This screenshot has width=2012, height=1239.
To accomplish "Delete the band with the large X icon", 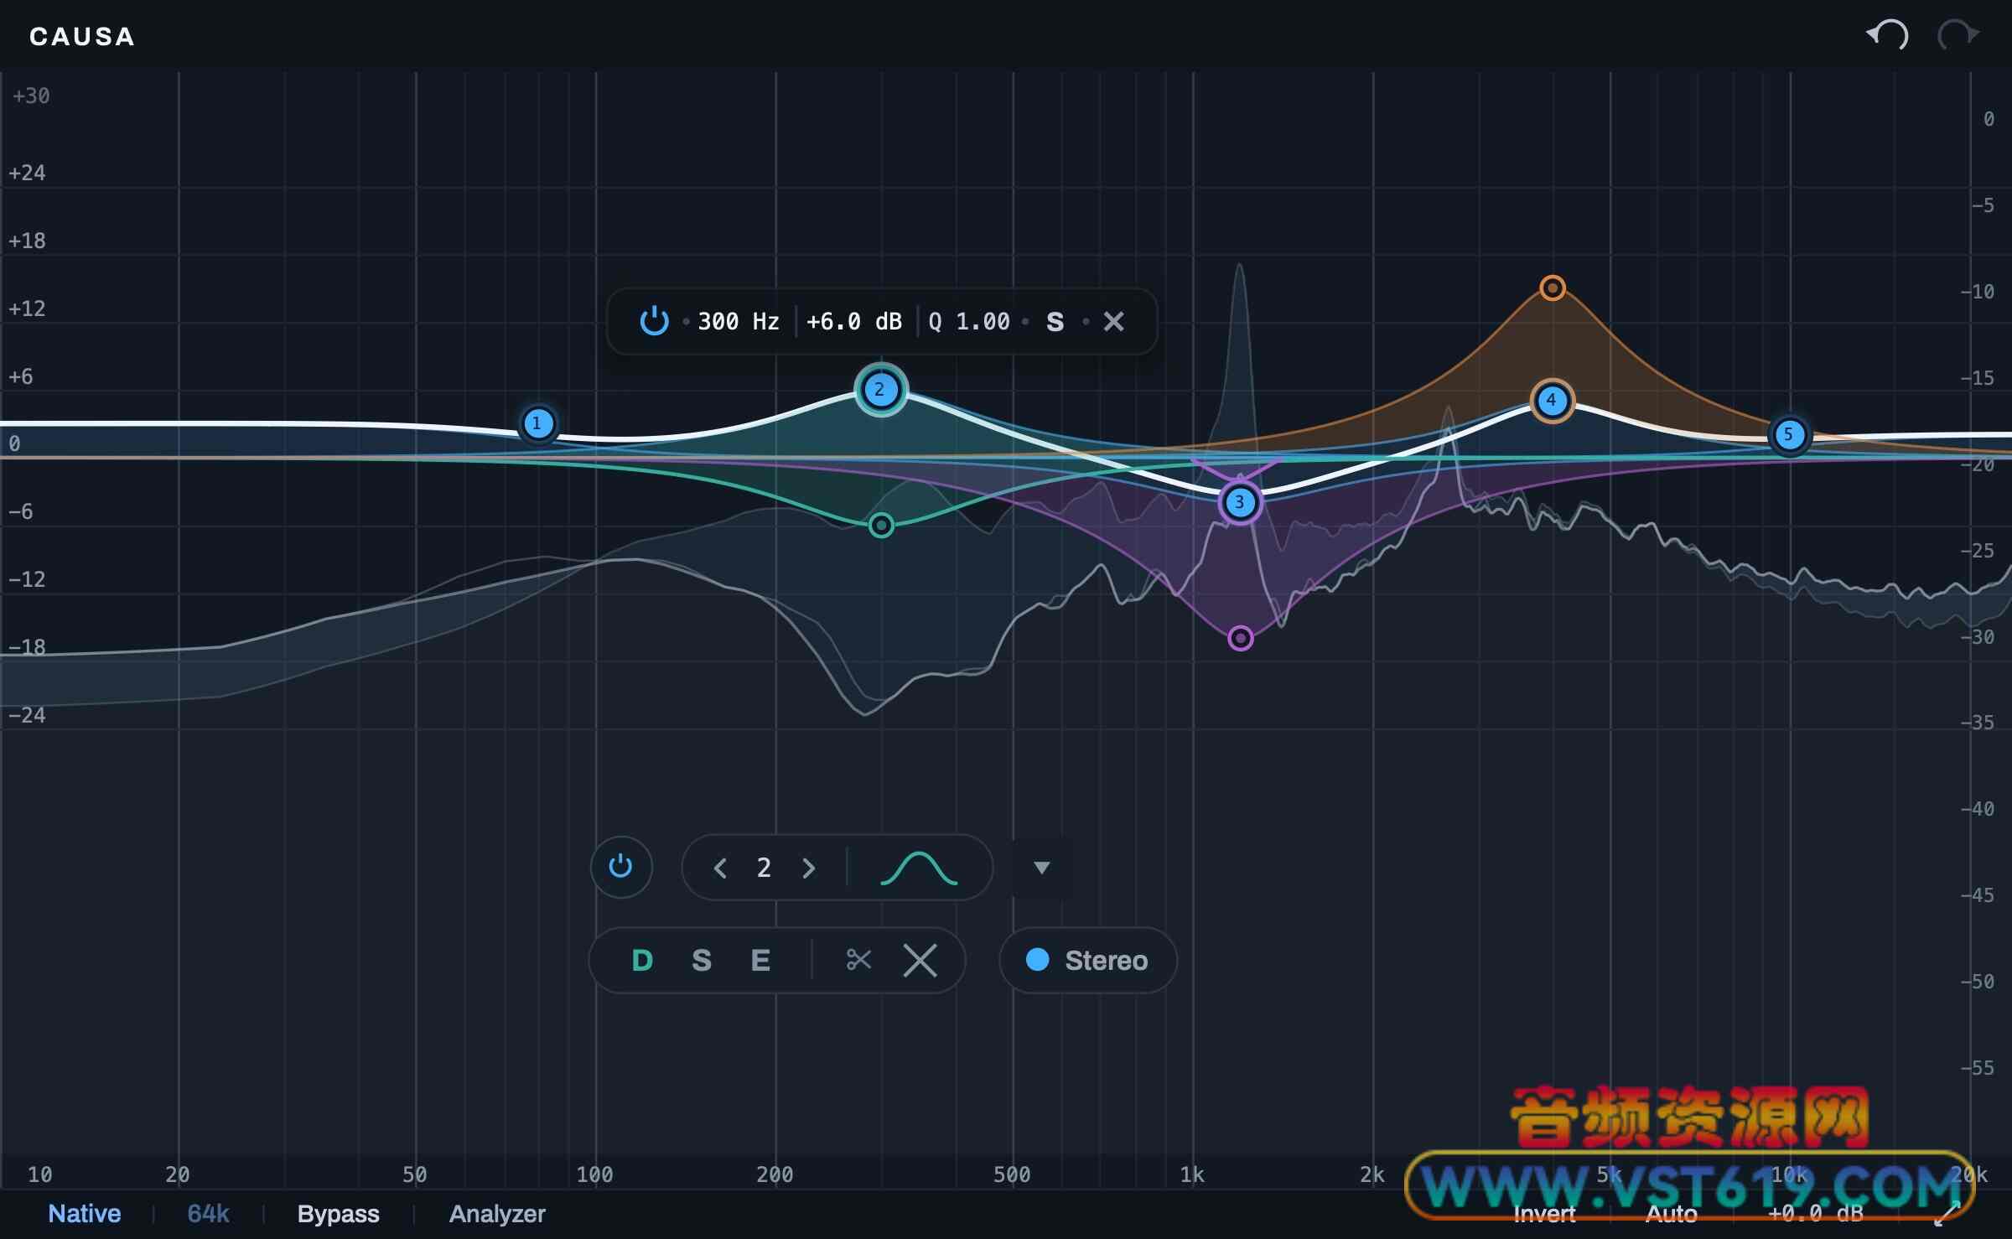I will 920,961.
